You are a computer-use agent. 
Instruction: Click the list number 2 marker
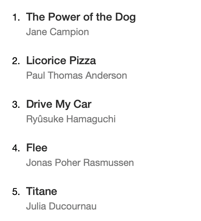[x=16, y=61]
